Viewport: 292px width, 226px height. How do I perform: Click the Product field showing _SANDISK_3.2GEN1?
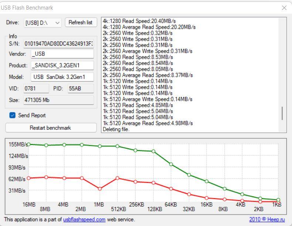point(62,65)
